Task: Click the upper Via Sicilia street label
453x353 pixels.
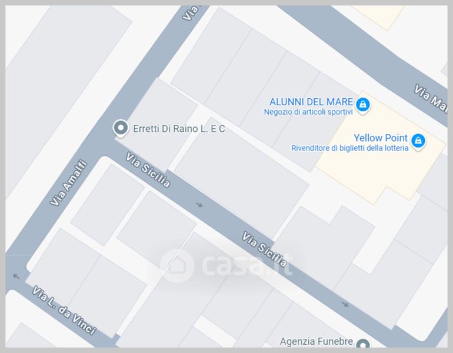Action: click(x=148, y=170)
